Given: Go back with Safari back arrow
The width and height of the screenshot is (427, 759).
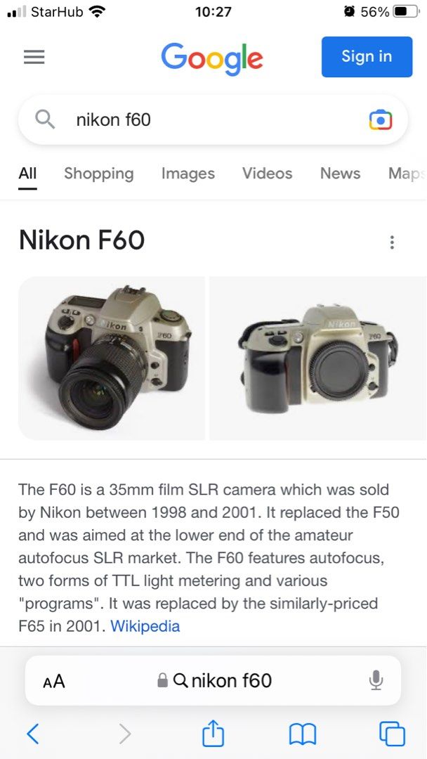Looking at the screenshot, I should tap(33, 734).
